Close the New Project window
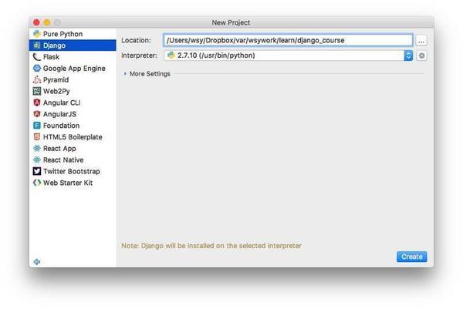 click(36, 22)
